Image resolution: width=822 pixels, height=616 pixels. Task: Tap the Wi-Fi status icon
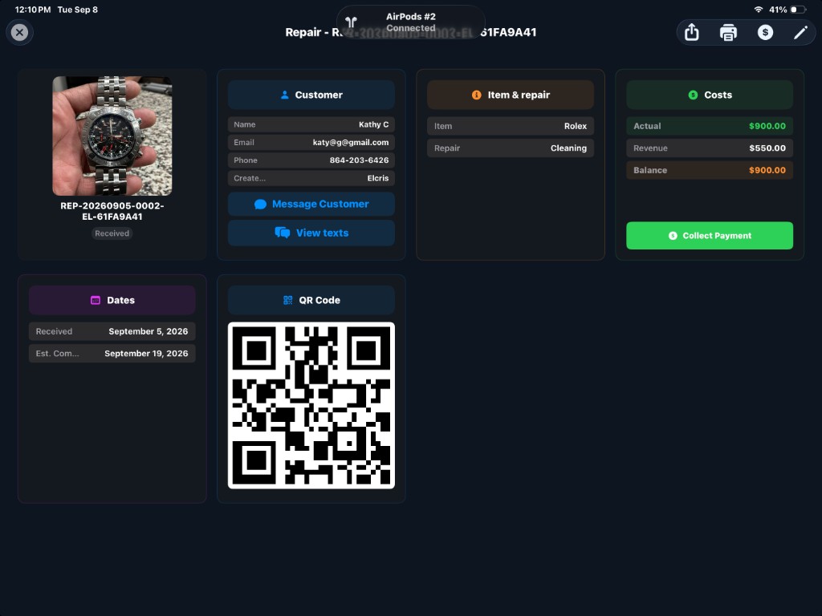click(758, 10)
